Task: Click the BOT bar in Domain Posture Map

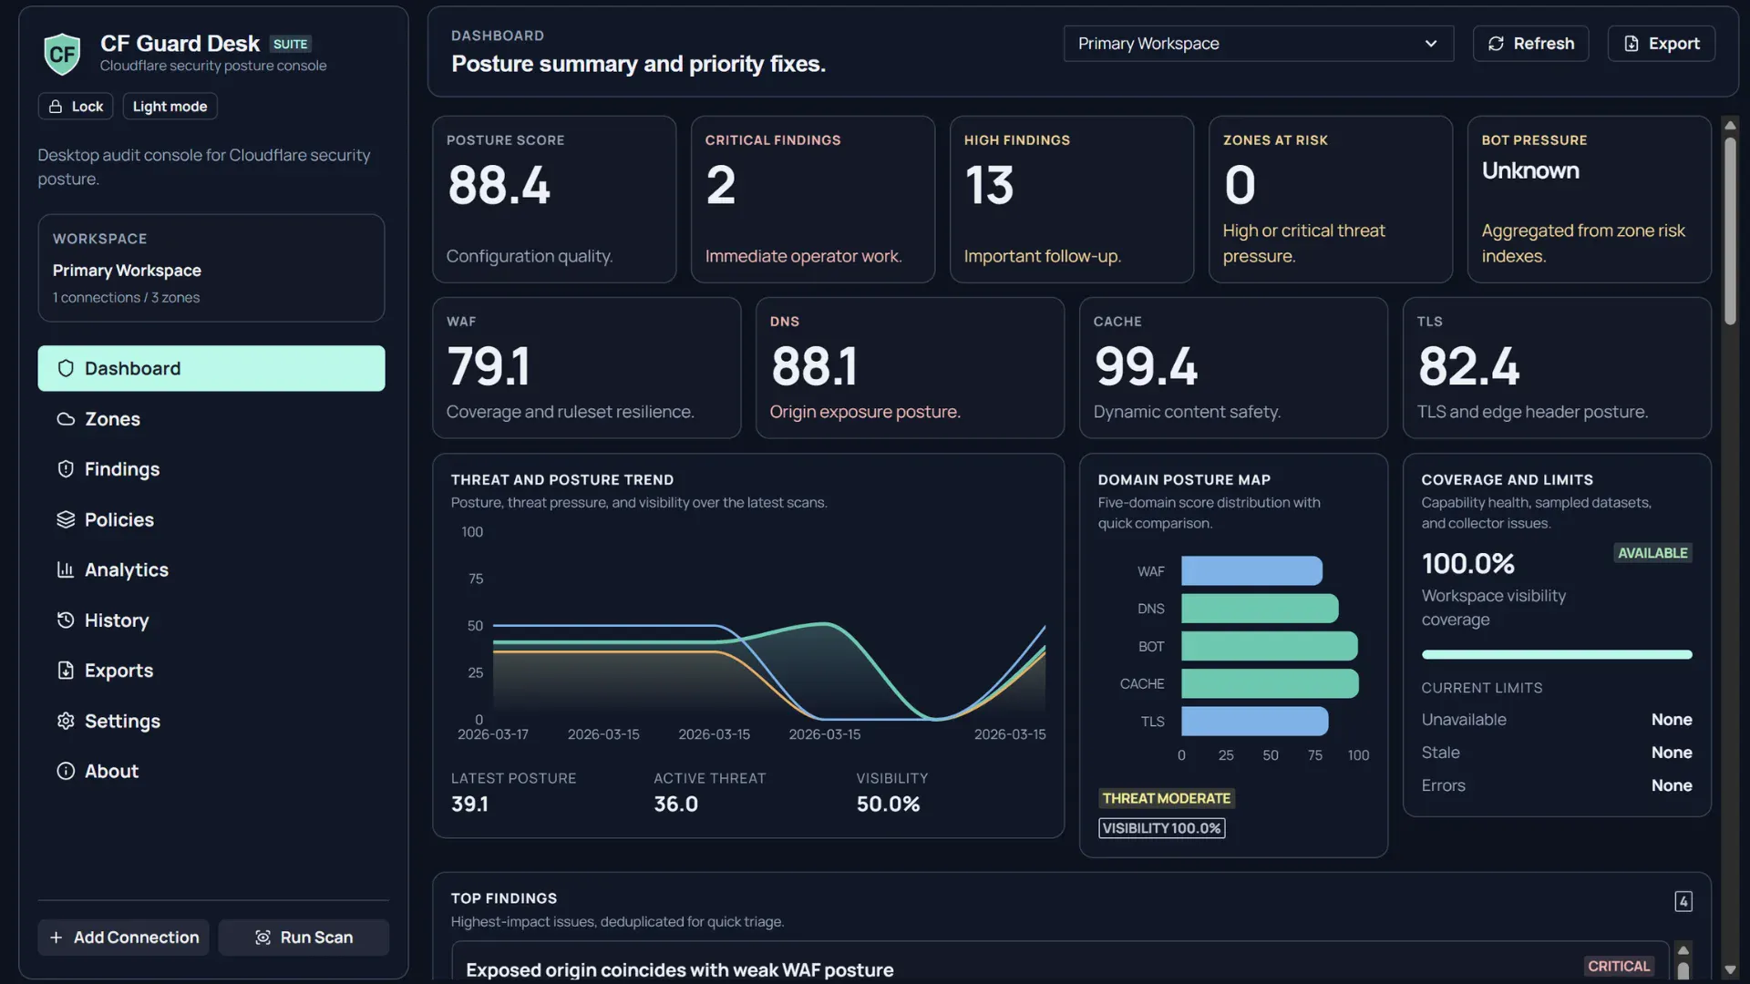Action: point(1270,646)
